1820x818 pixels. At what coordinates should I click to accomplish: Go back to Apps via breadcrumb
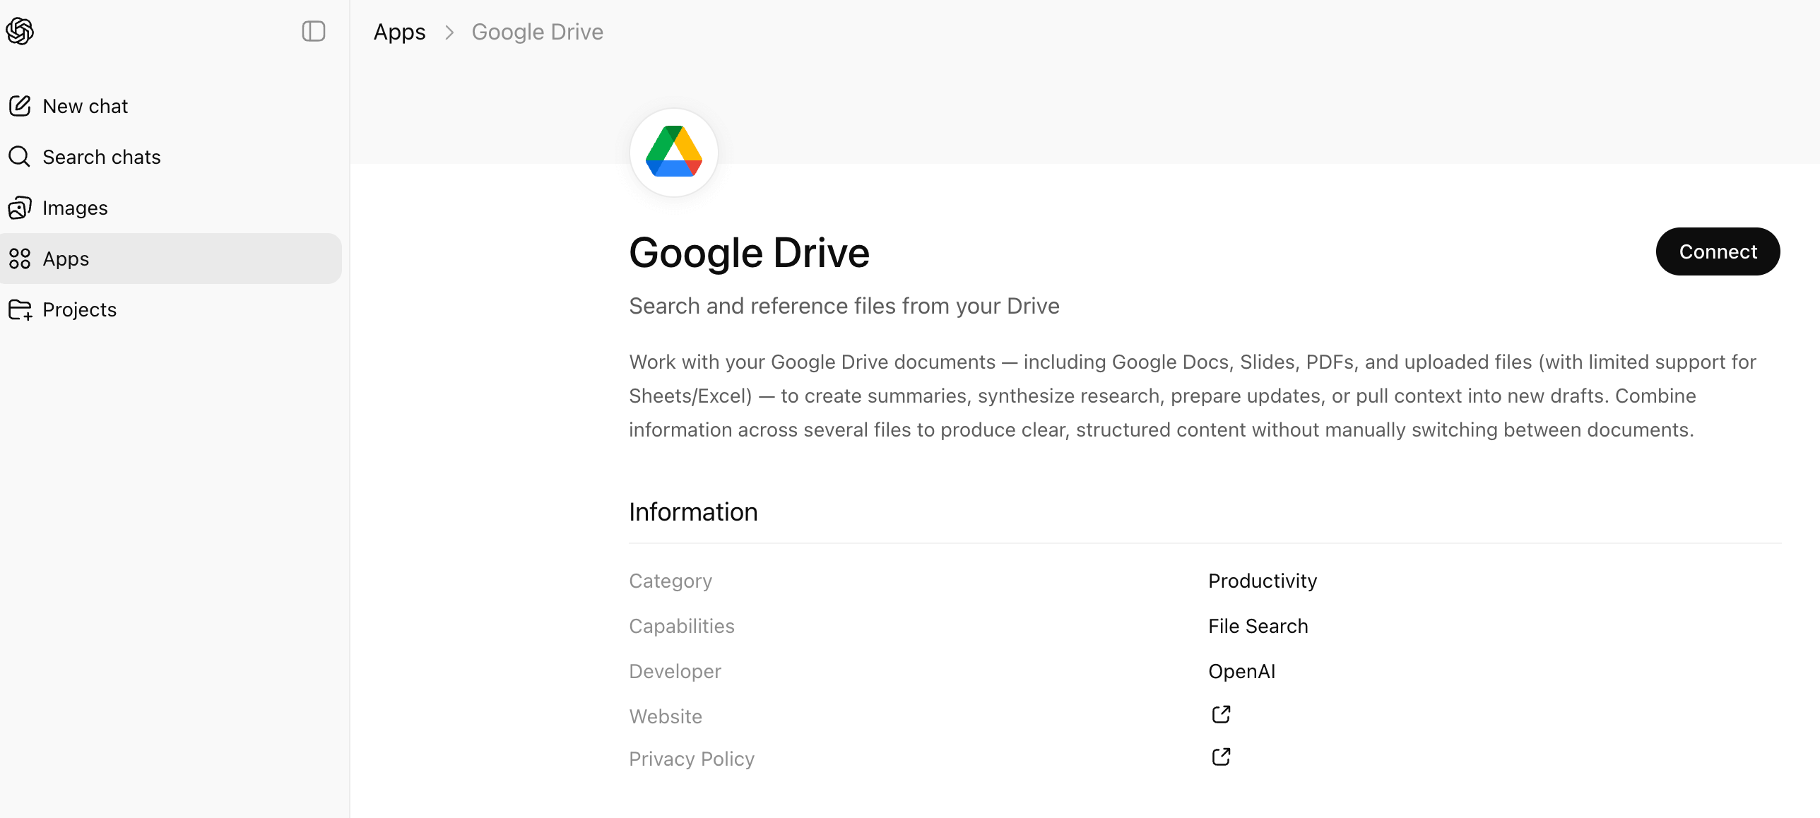pyautogui.click(x=399, y=32)
